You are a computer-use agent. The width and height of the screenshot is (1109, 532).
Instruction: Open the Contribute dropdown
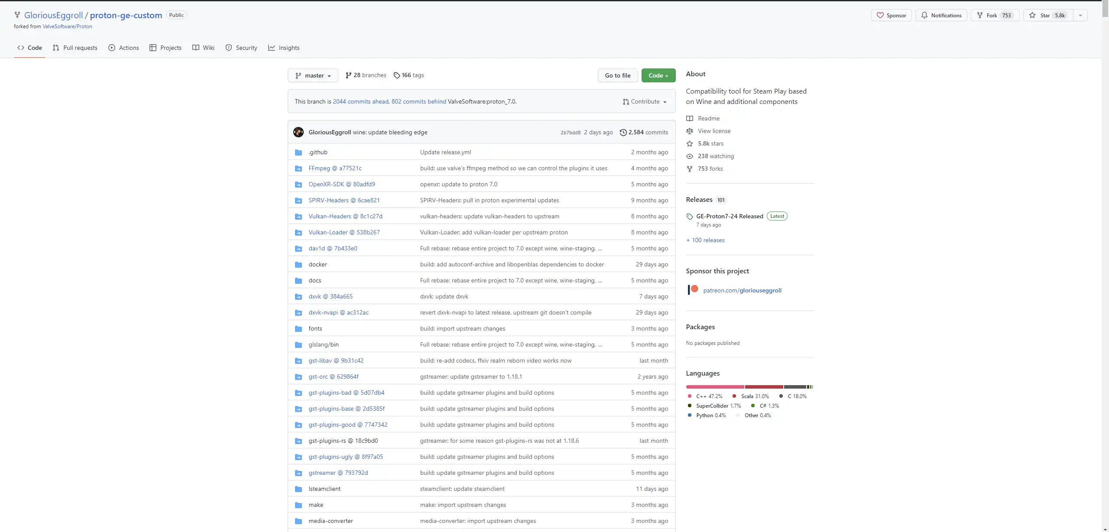click(x=645, y=101)
